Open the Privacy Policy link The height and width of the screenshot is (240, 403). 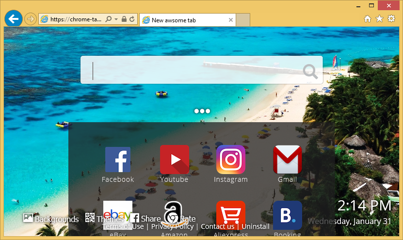172,226
